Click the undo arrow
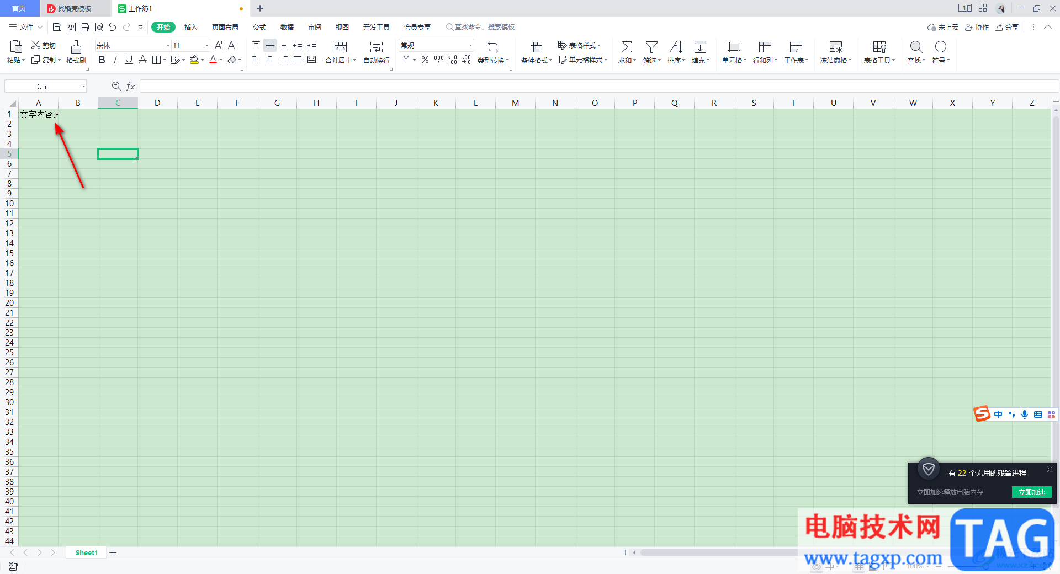Screen dimensions: 1060x574 point(113,27)
